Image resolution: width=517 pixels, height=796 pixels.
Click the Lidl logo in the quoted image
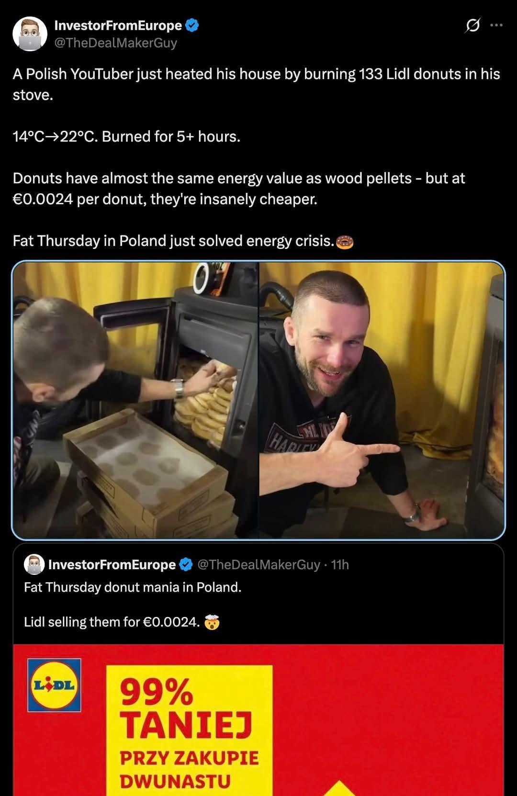tap(54, 685)
